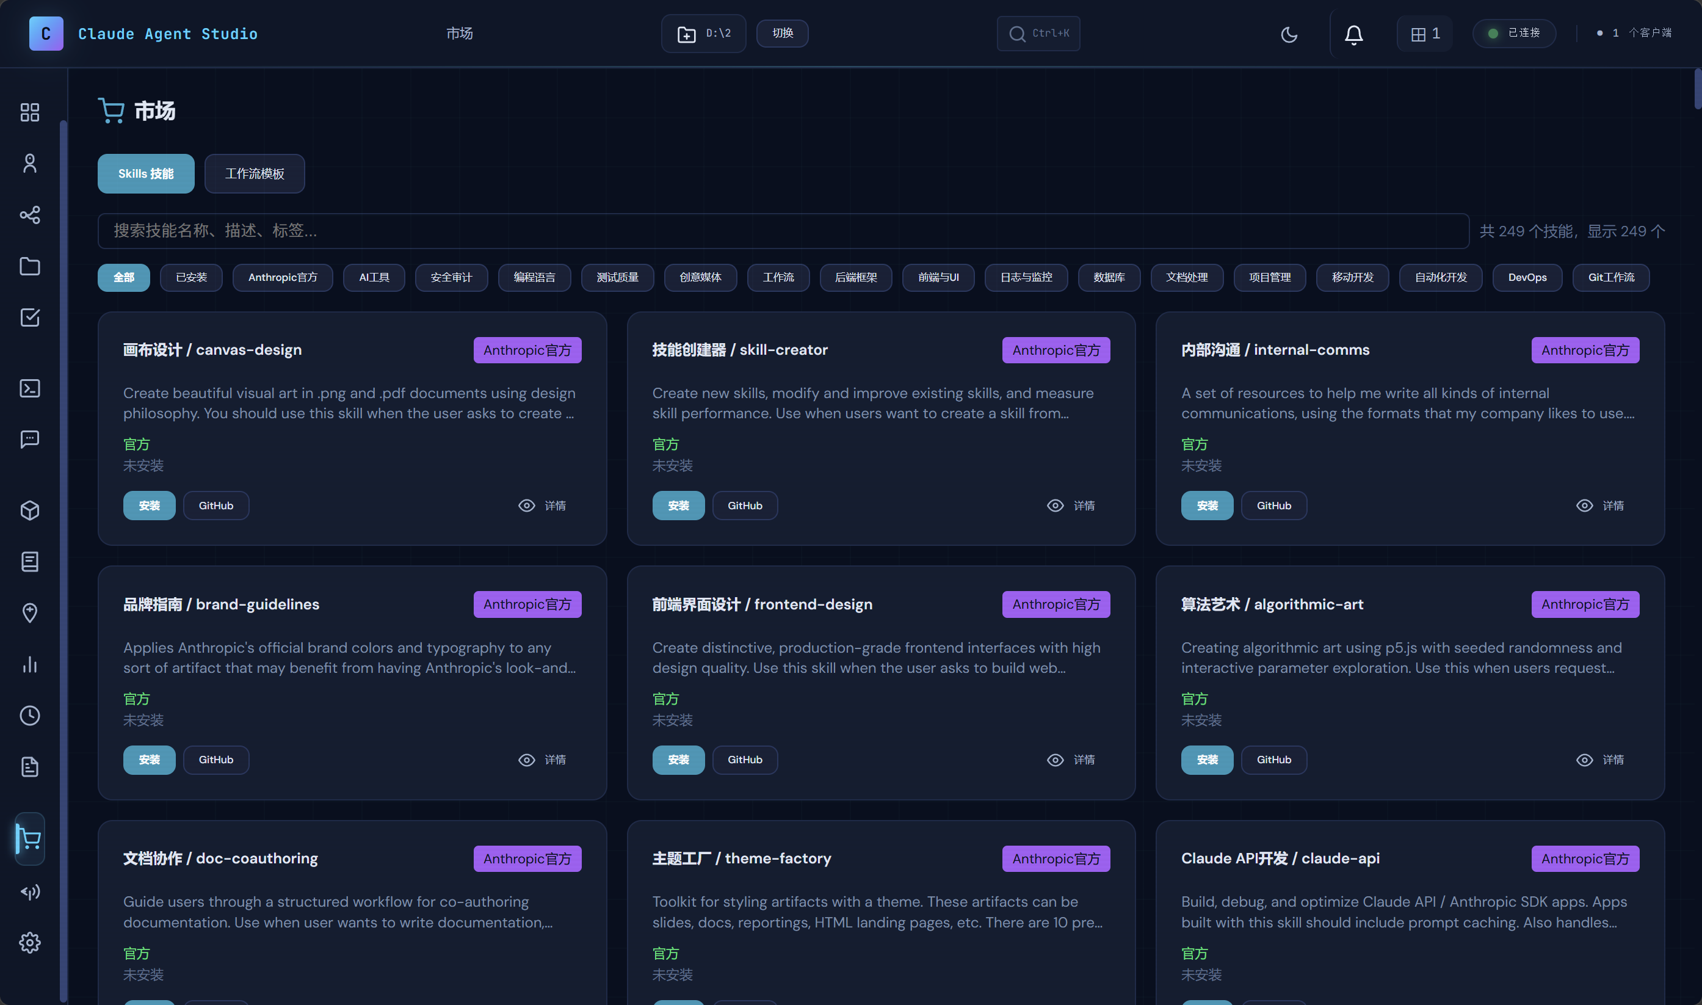Open the lined-page document icon in sidebar
1702x1005 pixels.
tap(30, 561)
